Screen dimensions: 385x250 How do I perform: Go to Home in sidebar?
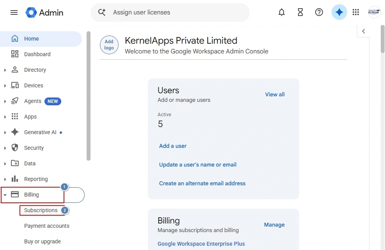point(41,39)
